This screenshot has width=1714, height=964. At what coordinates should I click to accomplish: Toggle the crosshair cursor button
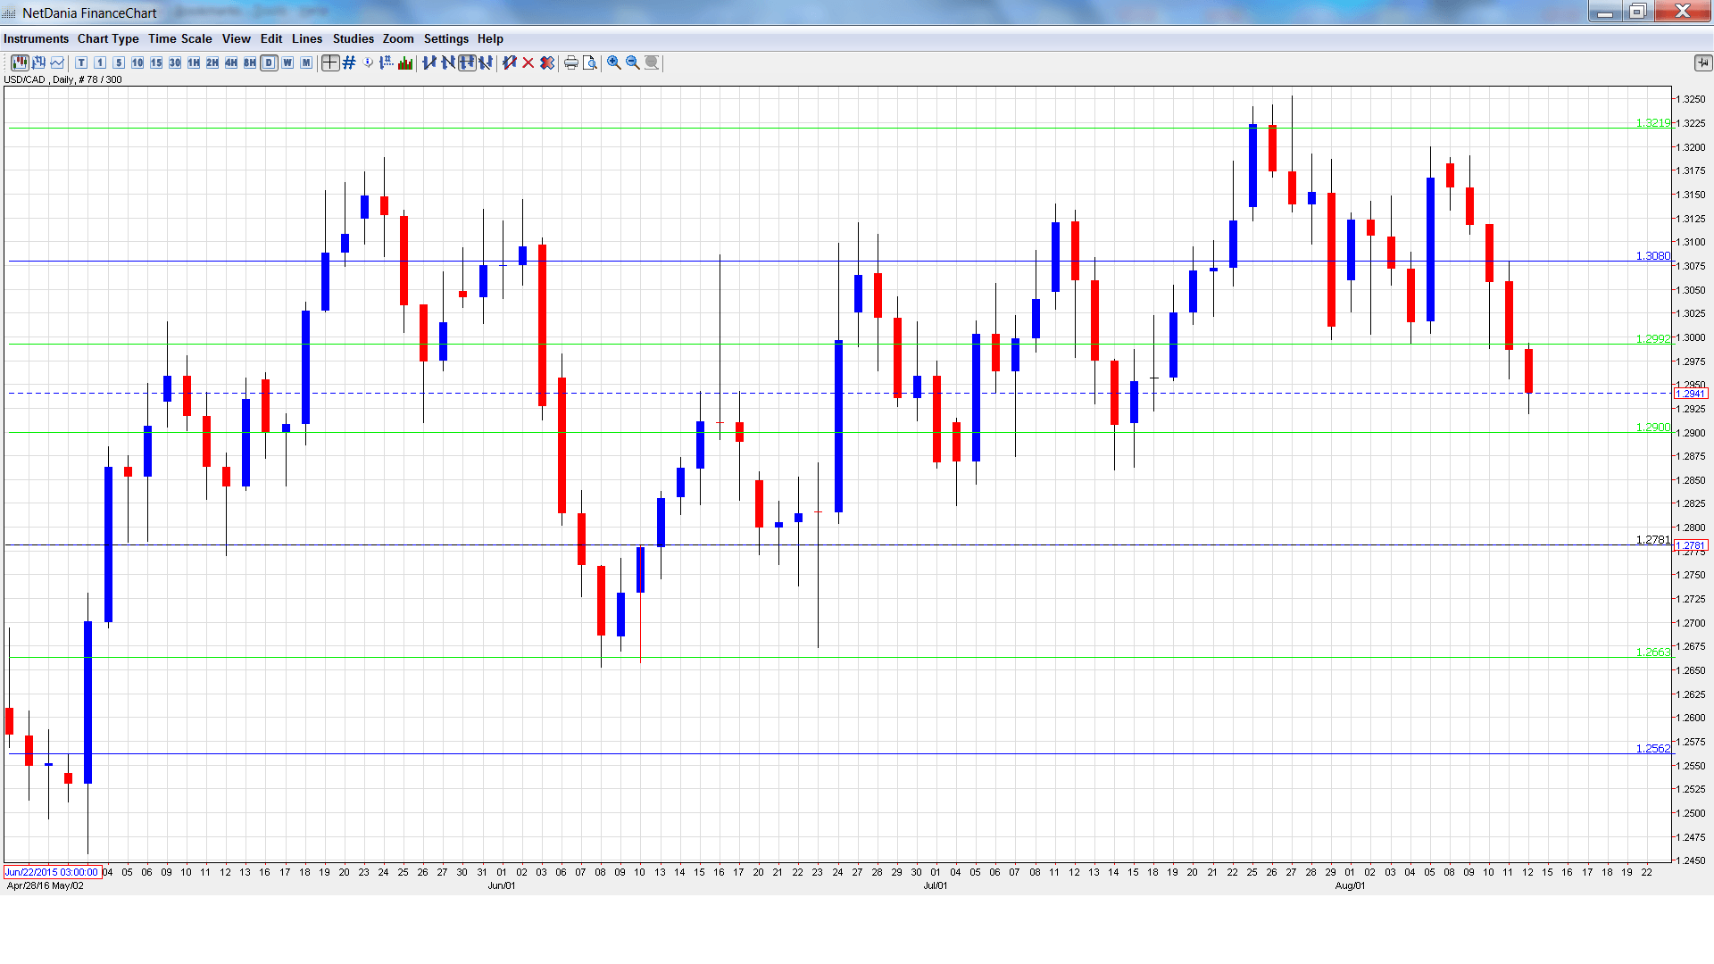click(330, 62)
